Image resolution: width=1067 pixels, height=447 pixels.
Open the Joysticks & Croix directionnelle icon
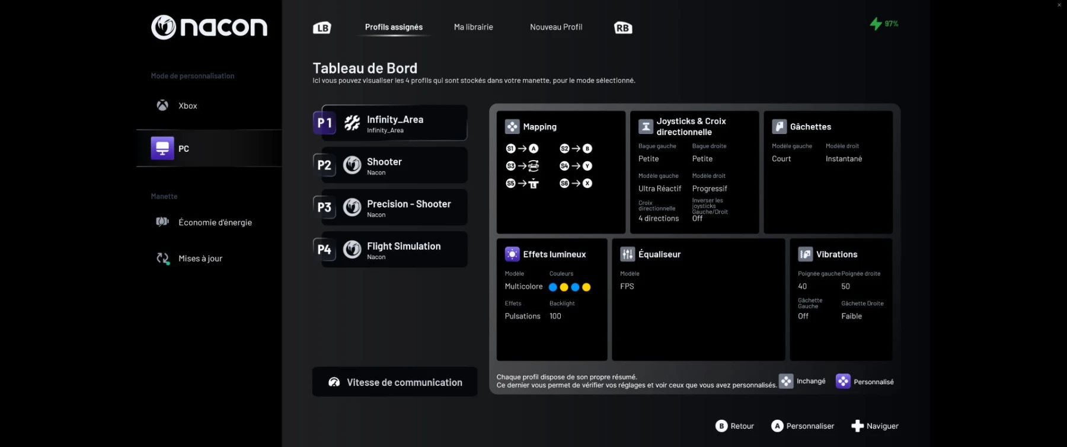tap(646, 126)
